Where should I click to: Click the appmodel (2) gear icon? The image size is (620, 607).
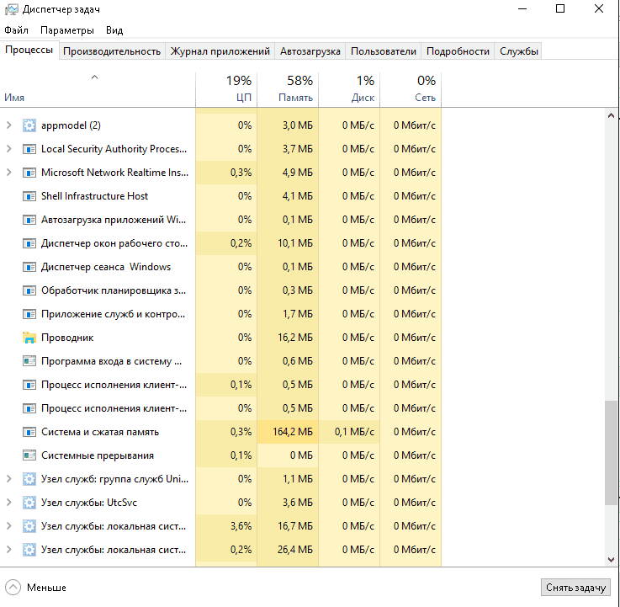click(29, 125)
